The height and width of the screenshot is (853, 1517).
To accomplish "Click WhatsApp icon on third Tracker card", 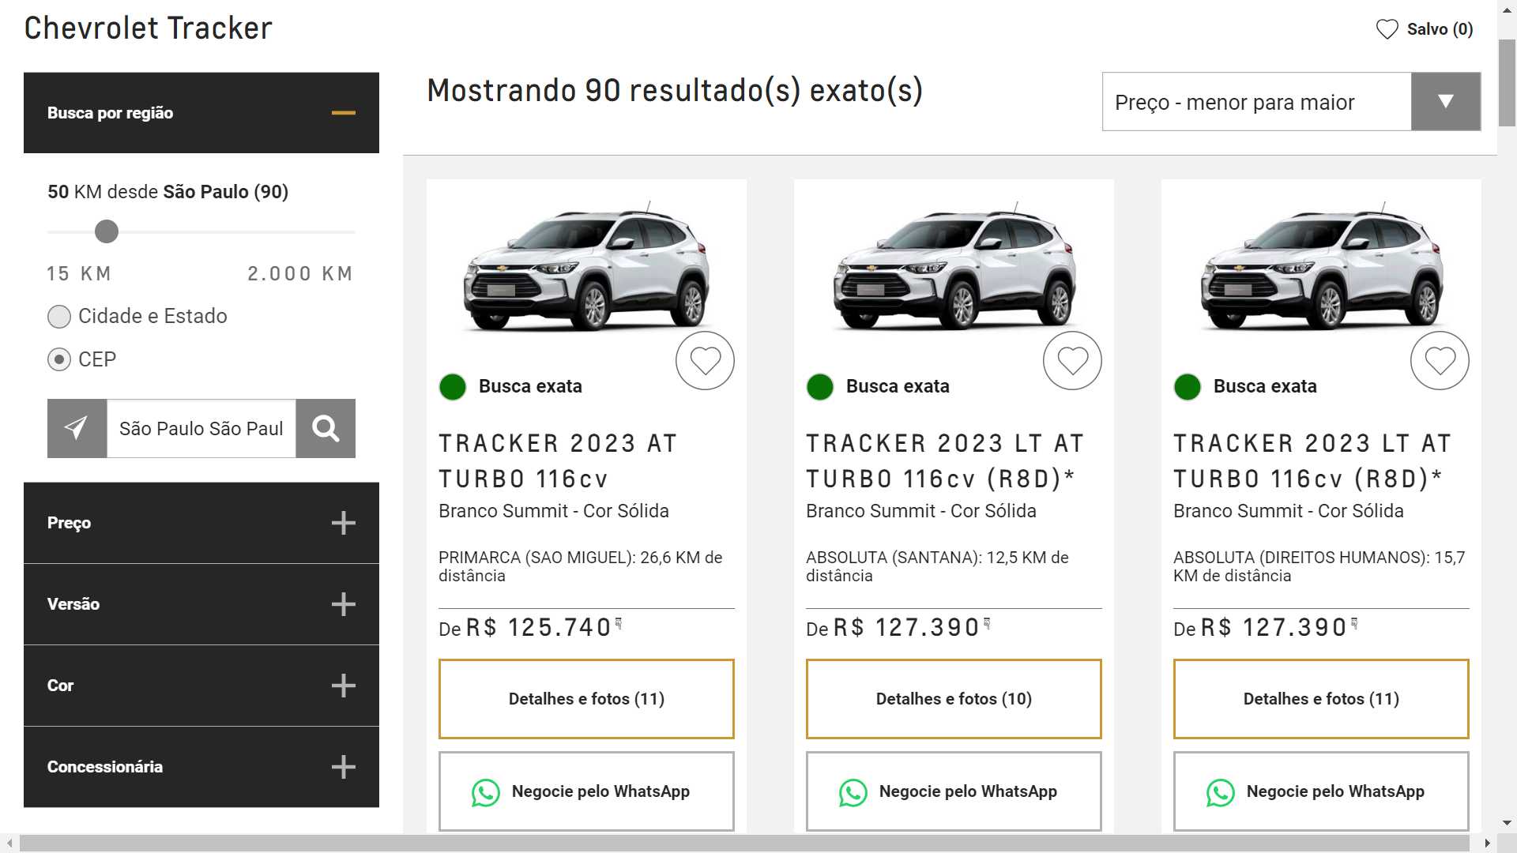I will [1221, 792].
